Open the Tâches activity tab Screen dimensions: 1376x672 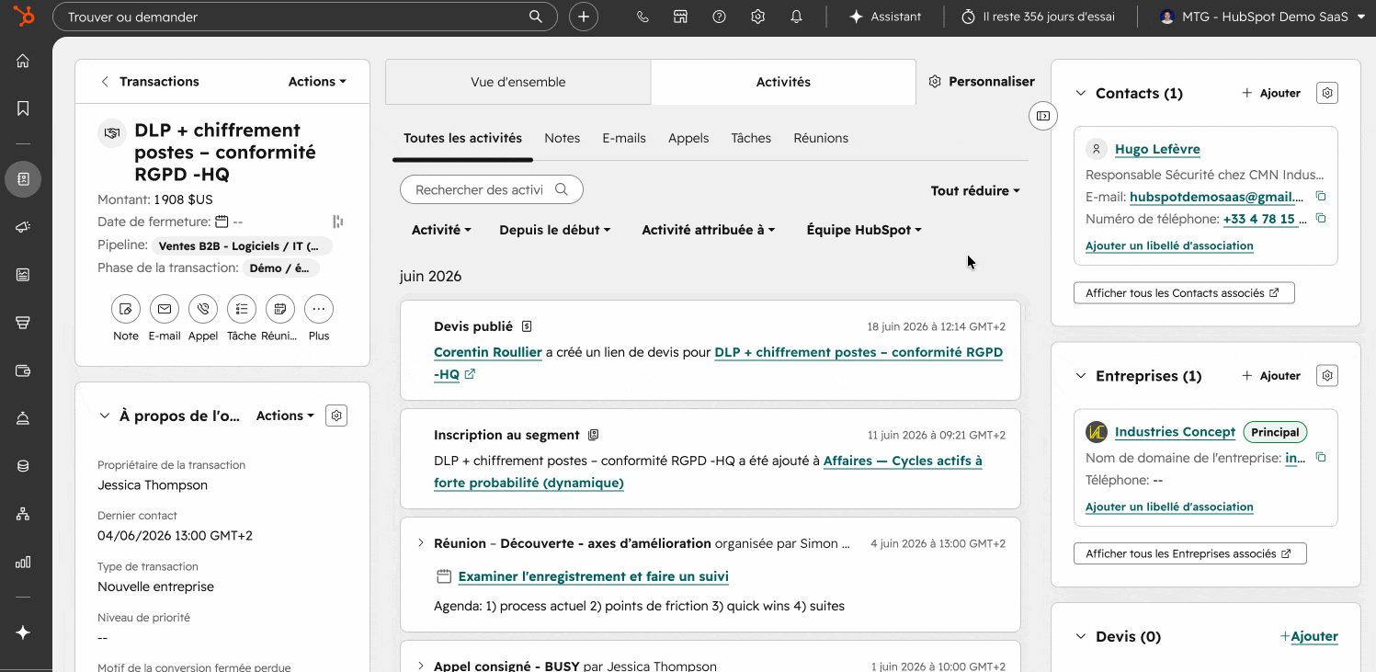coord(751,138)
